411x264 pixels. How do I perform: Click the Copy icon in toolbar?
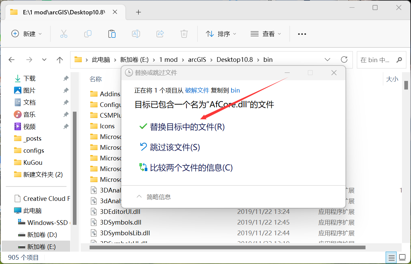tap(88, 34)
